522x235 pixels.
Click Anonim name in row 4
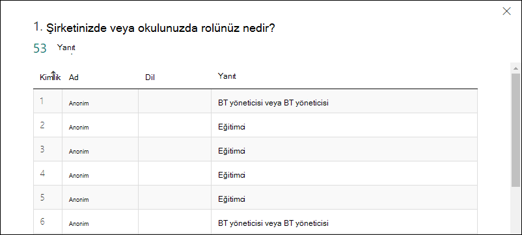click(x=79, y=176)
